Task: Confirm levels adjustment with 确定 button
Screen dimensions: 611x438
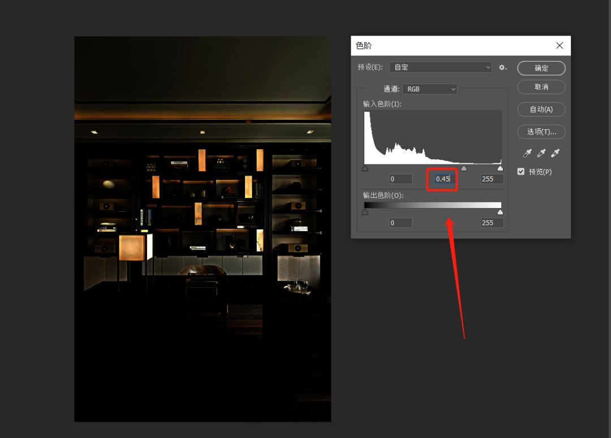Action: 541,68
